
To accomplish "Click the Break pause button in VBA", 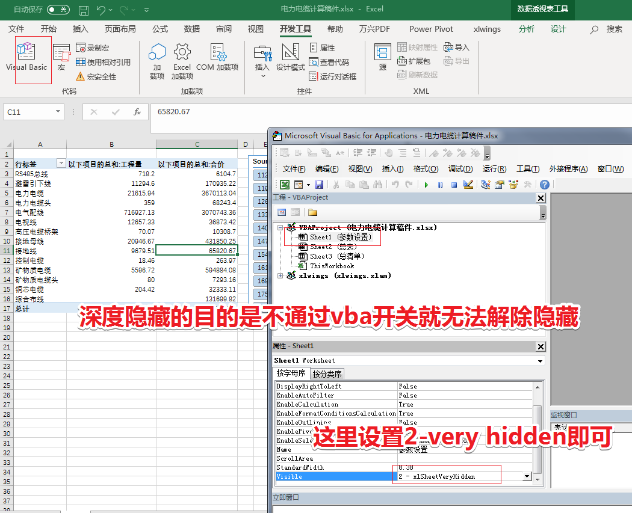I will (x=440, y=185).
